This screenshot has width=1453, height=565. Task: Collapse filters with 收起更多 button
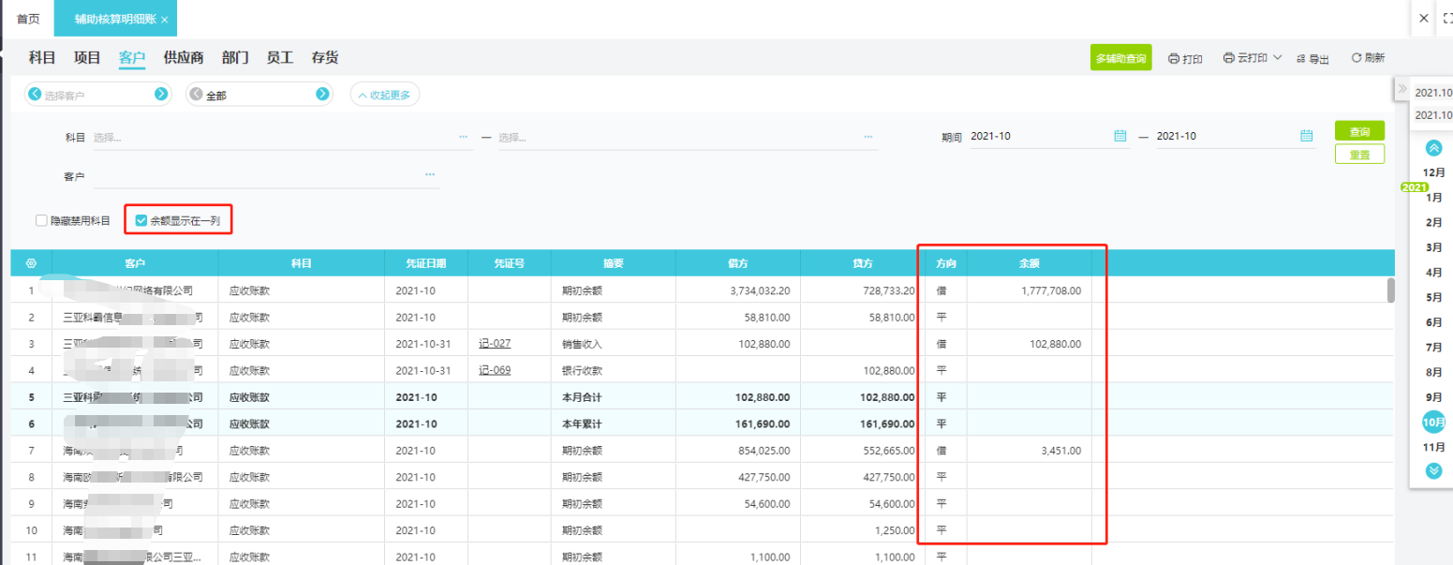pos(385,94)
